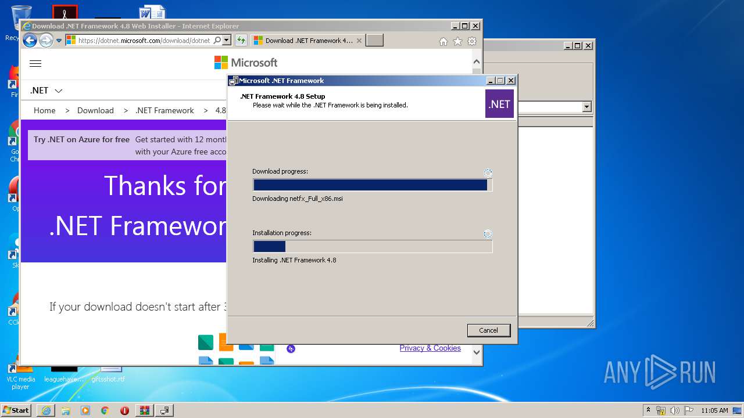Show hidden tray icons arrow

point(648,410)
